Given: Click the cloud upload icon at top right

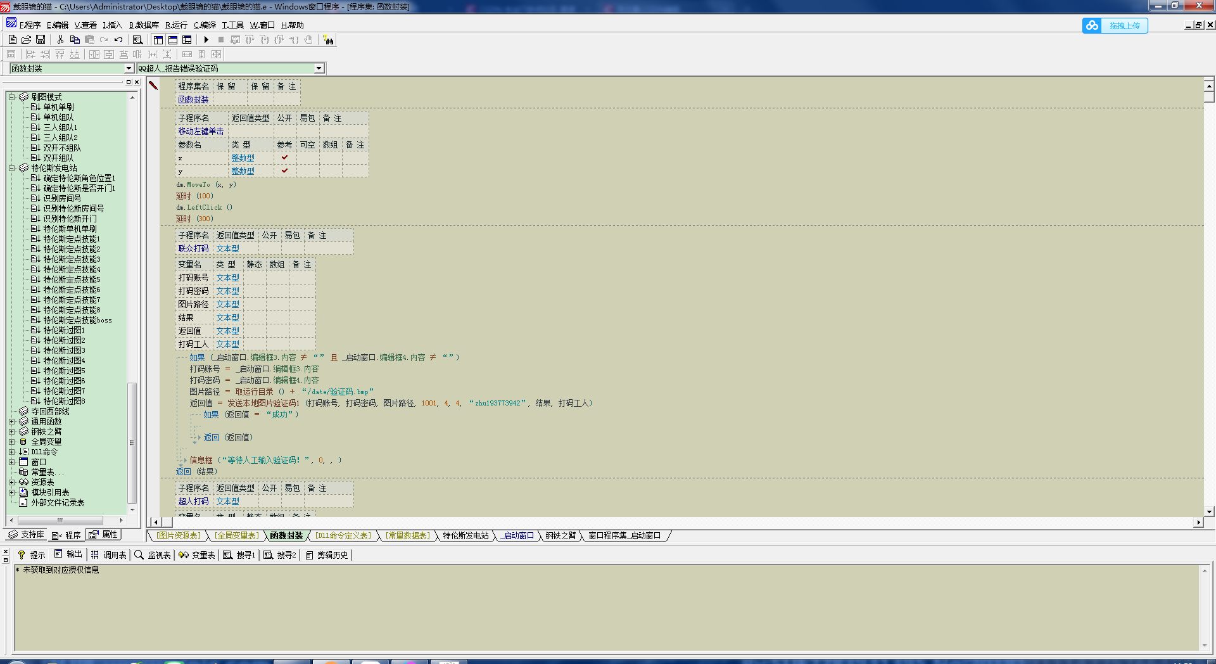Looking at the screenshot, I should pos(1092,25).
